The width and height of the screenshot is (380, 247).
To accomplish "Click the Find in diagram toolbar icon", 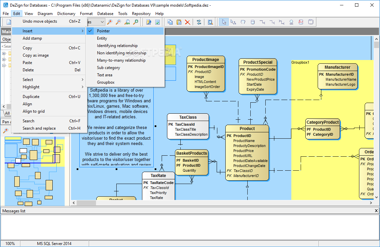I will (210, 22).
